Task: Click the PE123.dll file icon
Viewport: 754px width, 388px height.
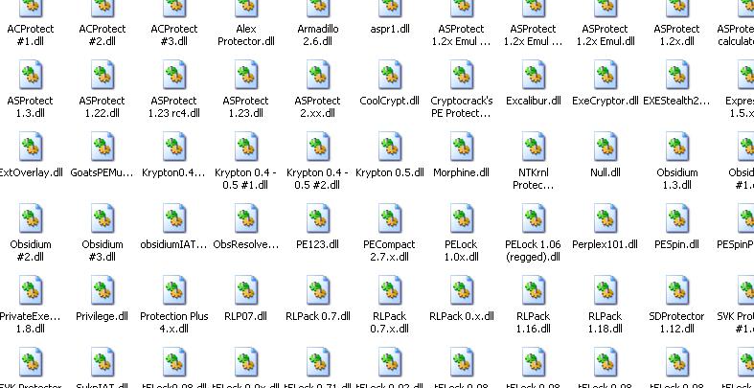Action: point(318,218)
